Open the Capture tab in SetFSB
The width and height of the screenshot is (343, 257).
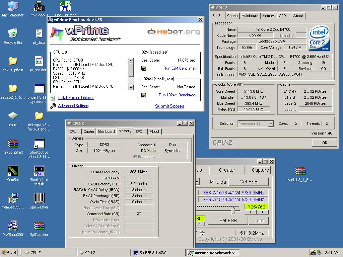(260, 170)
